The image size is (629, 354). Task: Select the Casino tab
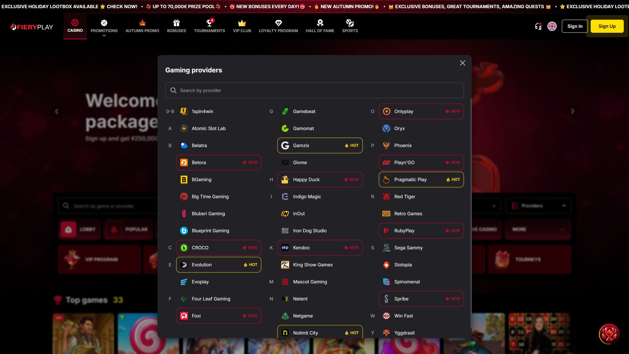click(75, 26)
